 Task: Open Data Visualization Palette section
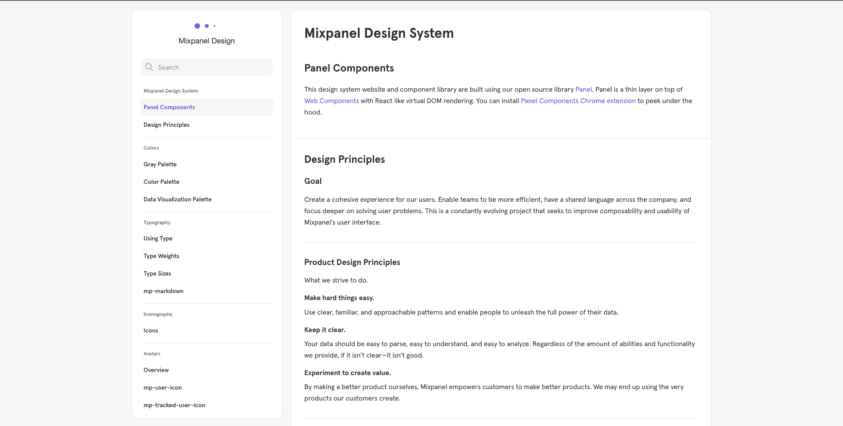[x=207, y=199]
